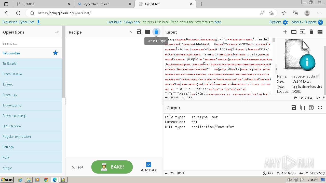Toggle Auto Bake checkbox

[x=149, y=165]
